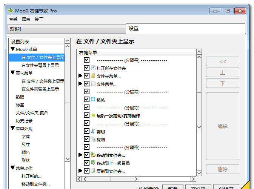Switch to the 设置 tab

(x=185, y=29)
